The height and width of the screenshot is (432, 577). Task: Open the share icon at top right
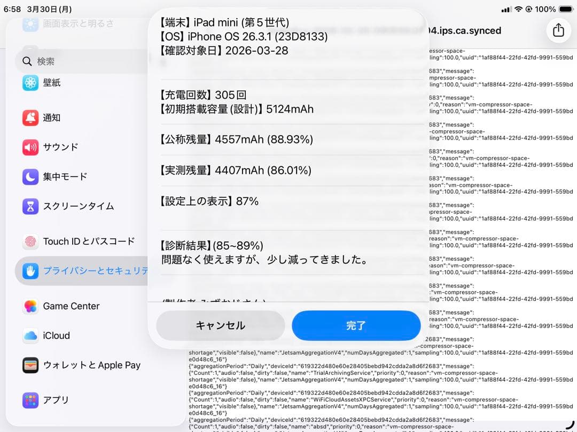(558, 30)
